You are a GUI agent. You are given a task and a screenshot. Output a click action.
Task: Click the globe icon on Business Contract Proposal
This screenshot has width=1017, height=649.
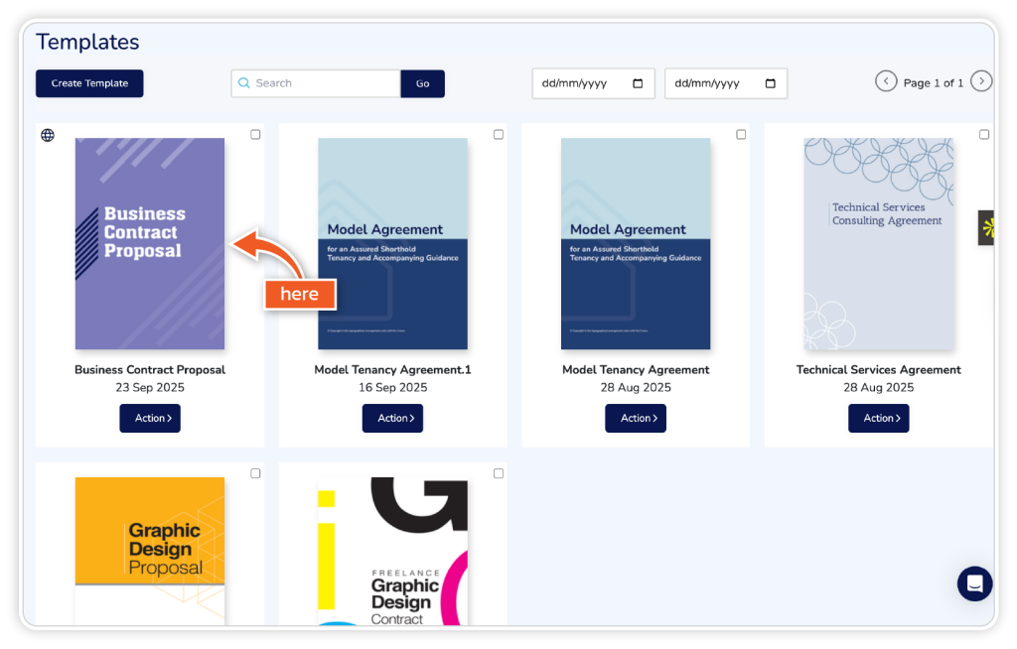(x=48, y=135)
